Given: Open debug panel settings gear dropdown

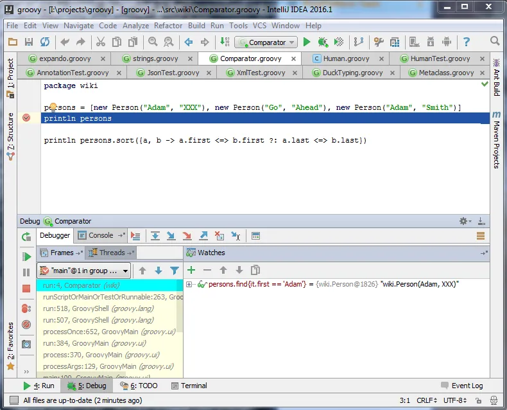Looking at the screenshot, I should pyautogui.click(x=465, y=221).
